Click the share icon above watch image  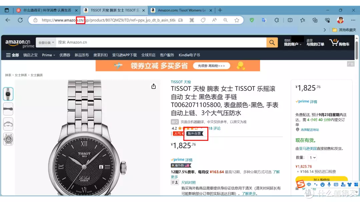click(x=154, y=86)
